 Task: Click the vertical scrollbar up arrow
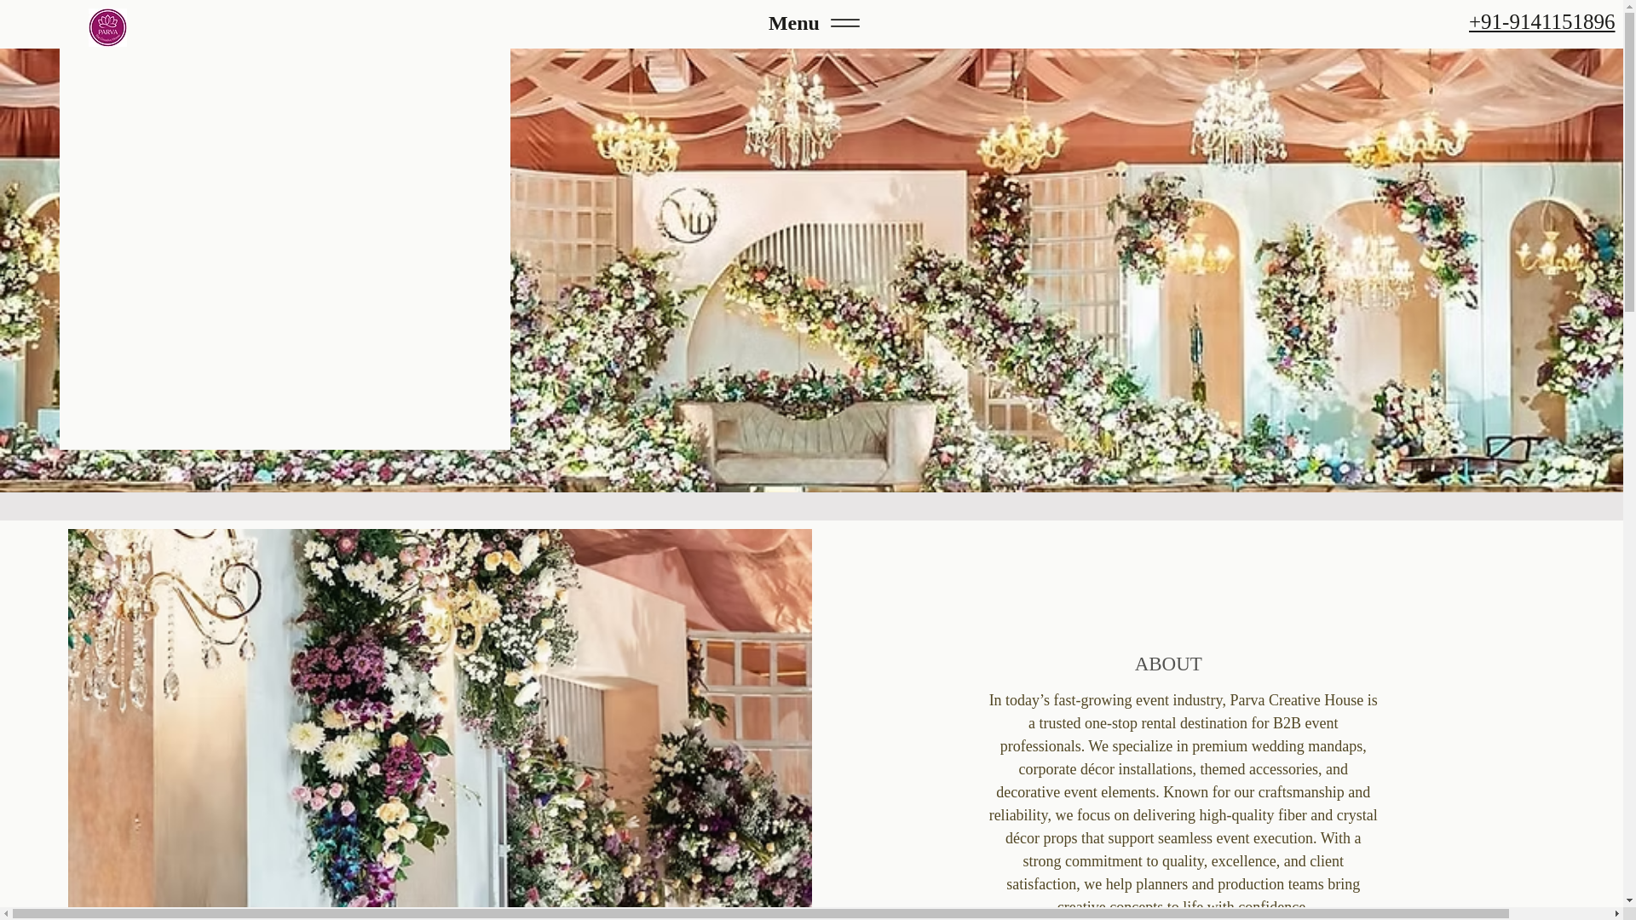pos(1629,6)
